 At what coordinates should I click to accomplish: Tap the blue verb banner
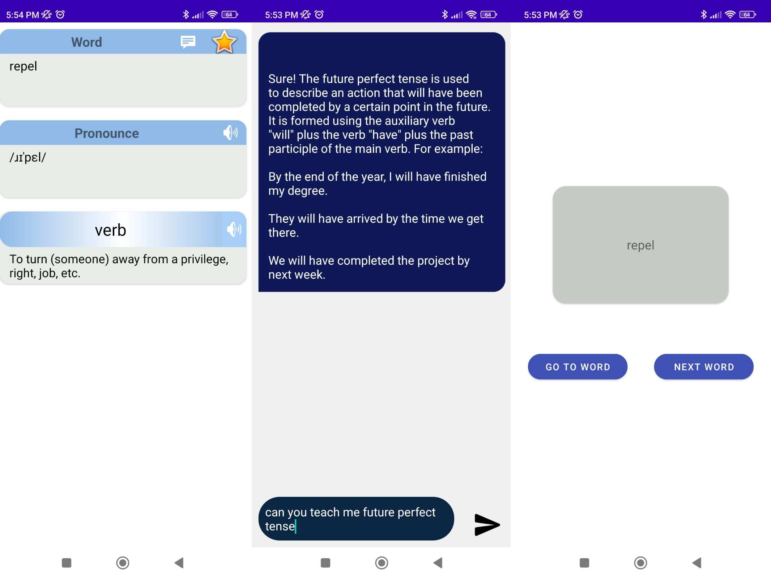coord(110,229)
